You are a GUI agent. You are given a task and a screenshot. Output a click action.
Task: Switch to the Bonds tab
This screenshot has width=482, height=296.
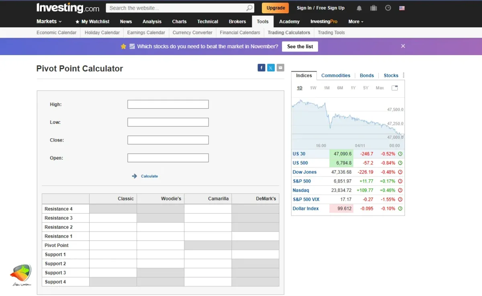tap(367, 76)
